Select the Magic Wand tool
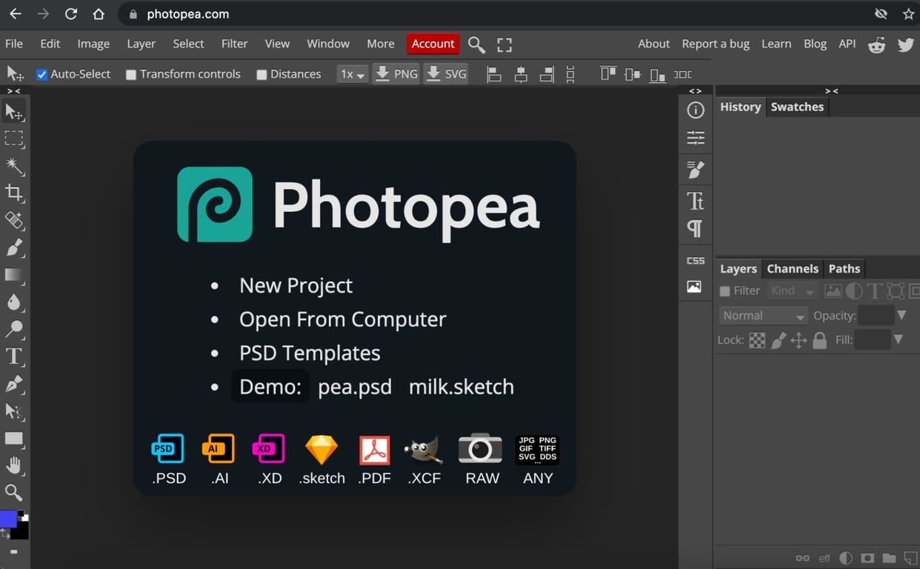 click(x=15, y=166)
